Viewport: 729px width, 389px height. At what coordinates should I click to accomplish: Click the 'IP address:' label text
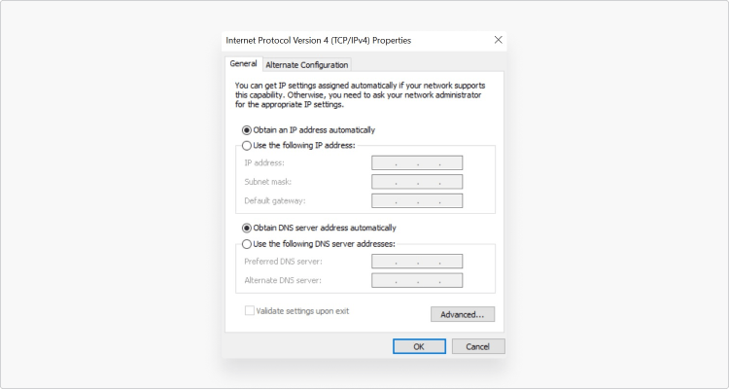coord(264,162)
